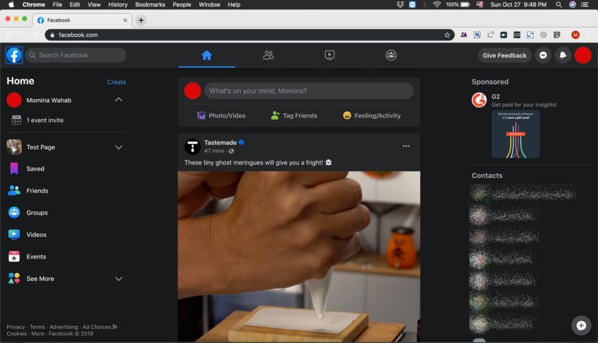598x343 pixels.
Task: Open the Notifications bell
Action: pos(562,55)
